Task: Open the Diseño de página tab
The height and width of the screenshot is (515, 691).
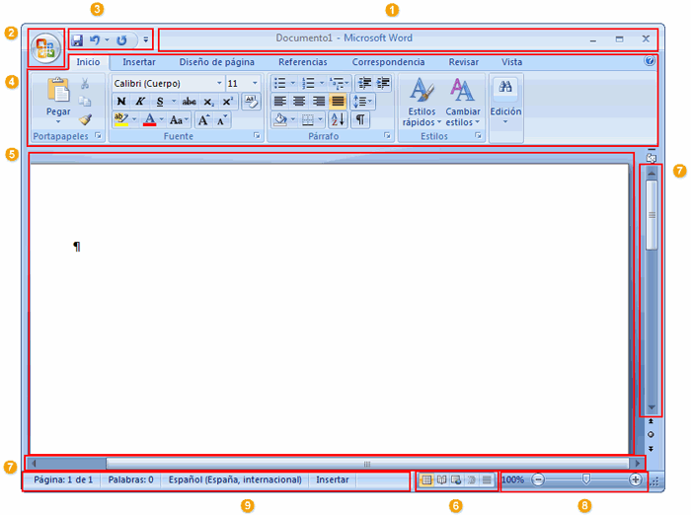Action: click(216, 62)
